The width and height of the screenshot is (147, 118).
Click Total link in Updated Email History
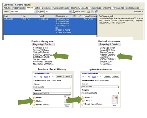(x=94, y=77)
